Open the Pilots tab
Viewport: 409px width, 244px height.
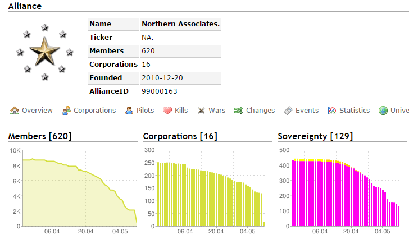tap(146, 111)
